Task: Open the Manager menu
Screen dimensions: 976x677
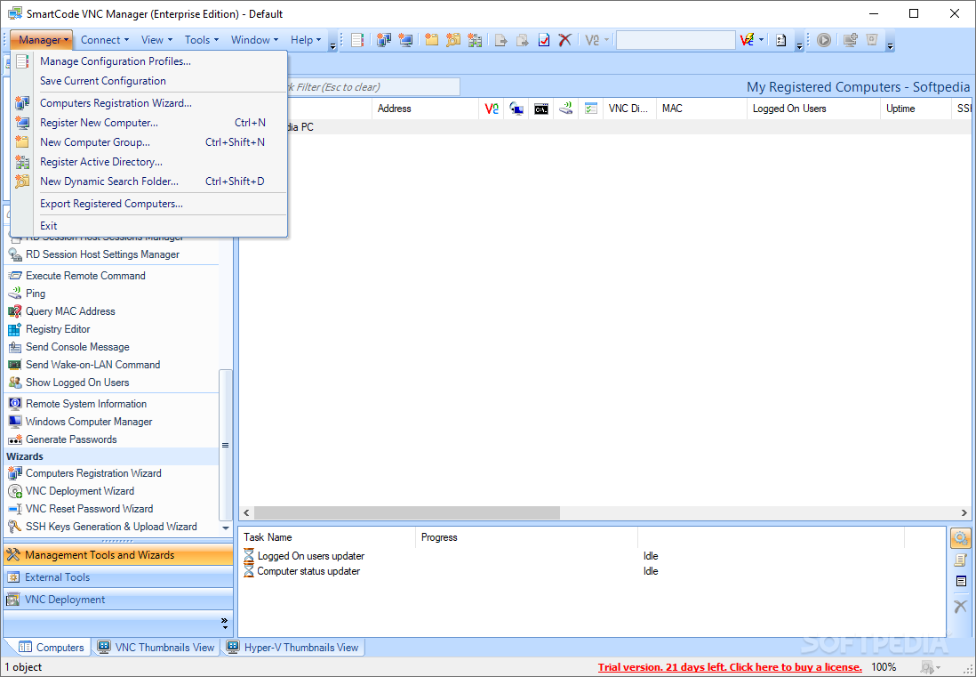Action: [x=42, y=40]
